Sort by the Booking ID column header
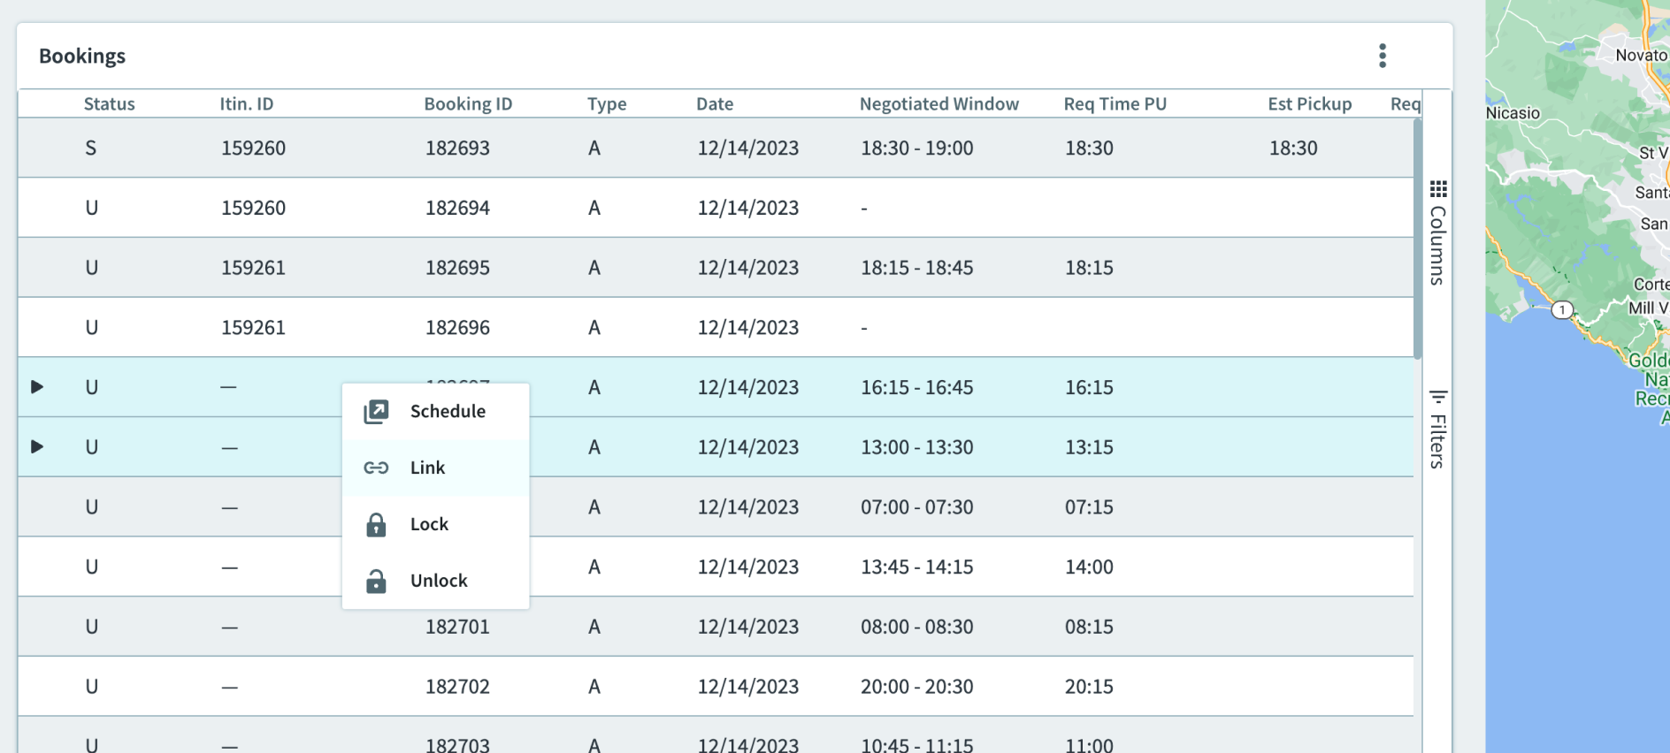The height and width of the screenshot is (753, 1670). coord(468,104)
